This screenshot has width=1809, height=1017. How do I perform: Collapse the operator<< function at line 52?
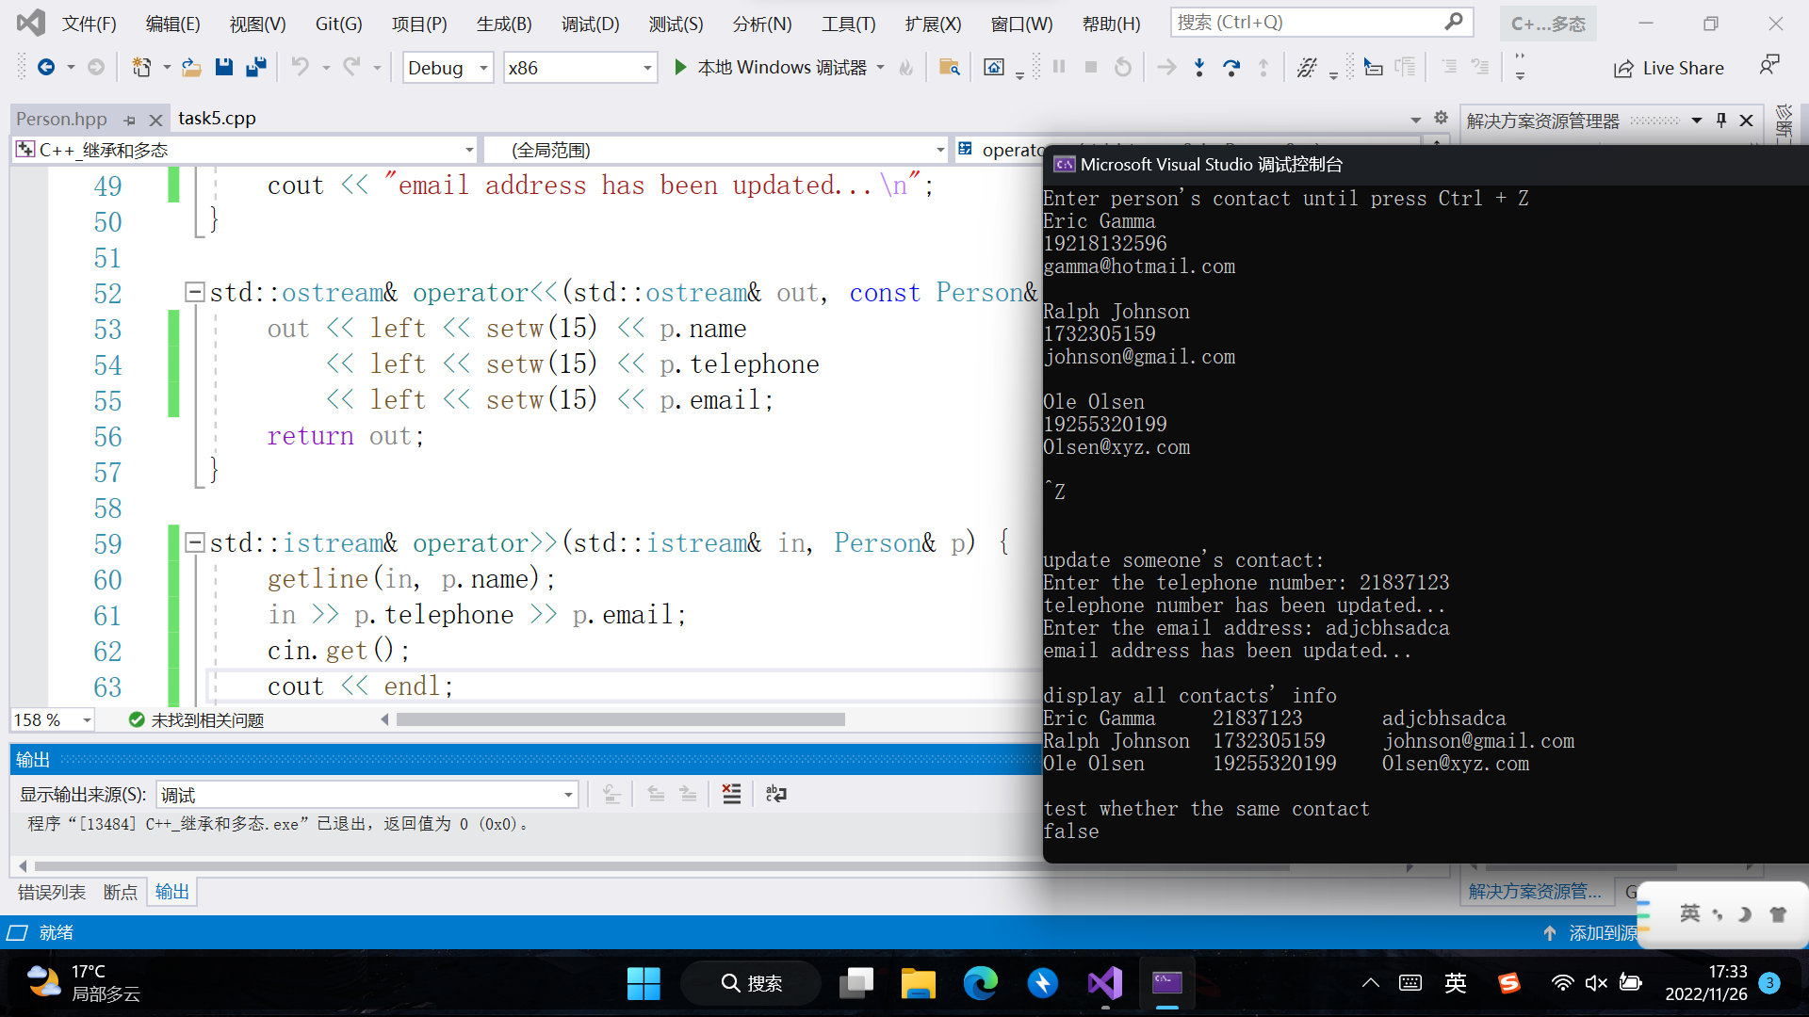195,292
